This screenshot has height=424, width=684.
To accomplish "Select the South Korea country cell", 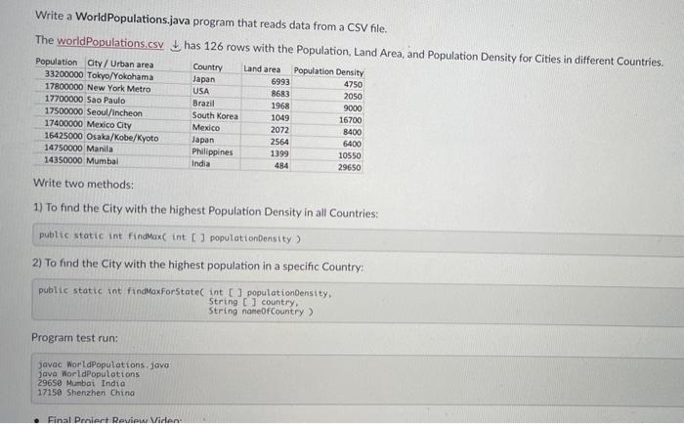I will (215, 116).
